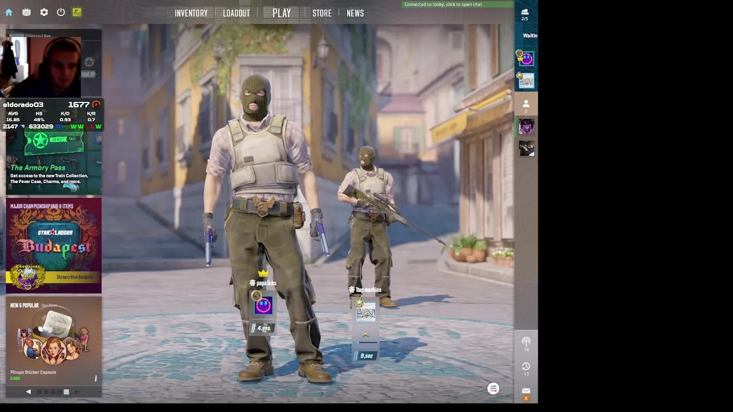
Task: Select the Play tab
Action: point(282,13)
